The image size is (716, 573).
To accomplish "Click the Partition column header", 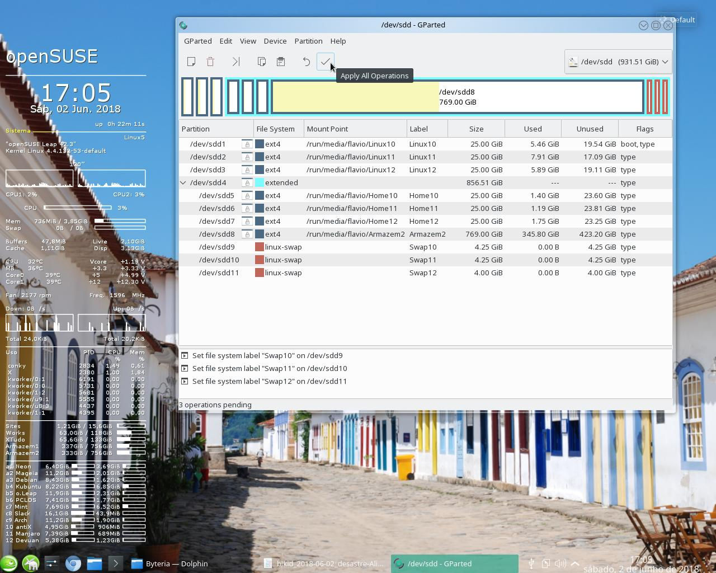I will (x=216, y=129).
